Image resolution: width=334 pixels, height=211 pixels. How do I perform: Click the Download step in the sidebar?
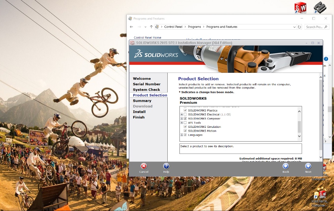(143, 106)
